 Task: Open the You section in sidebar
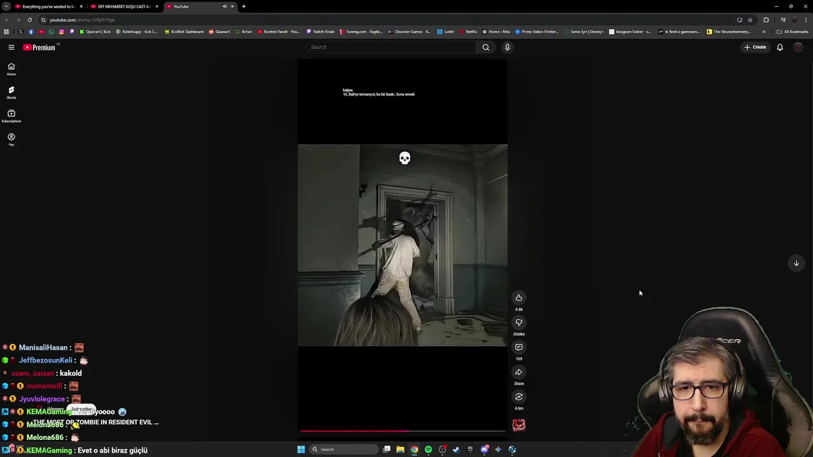pyautogui.click(x=11, y=140)
